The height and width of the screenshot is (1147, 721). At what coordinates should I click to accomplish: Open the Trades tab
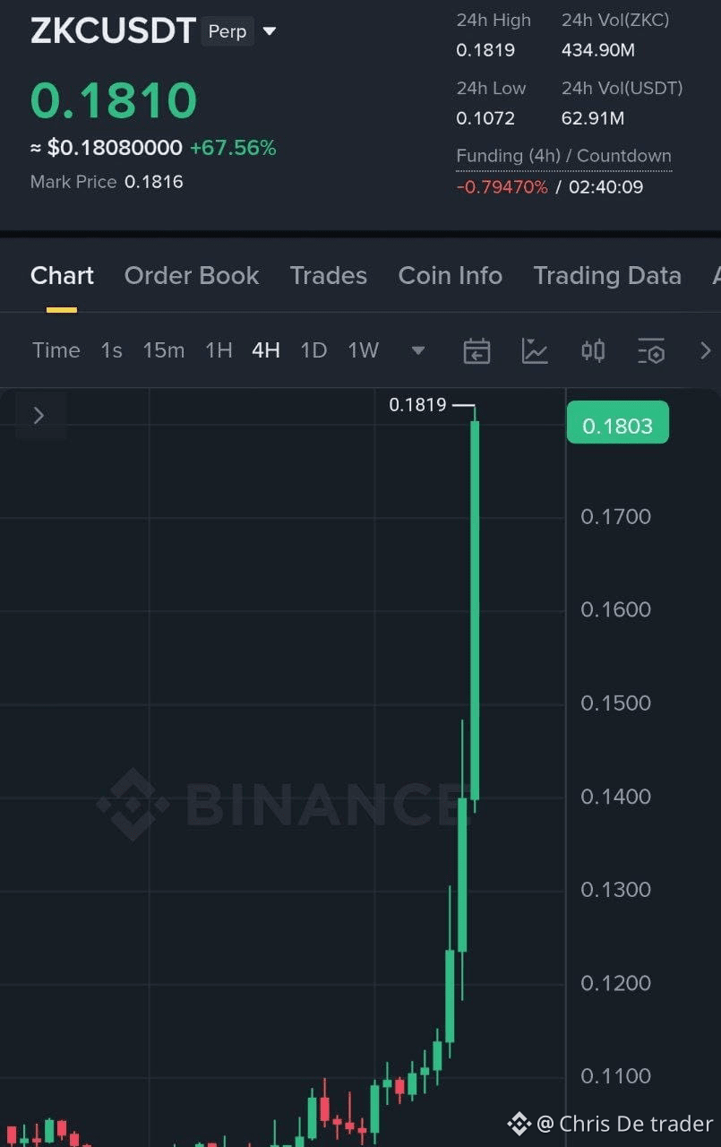329,276
